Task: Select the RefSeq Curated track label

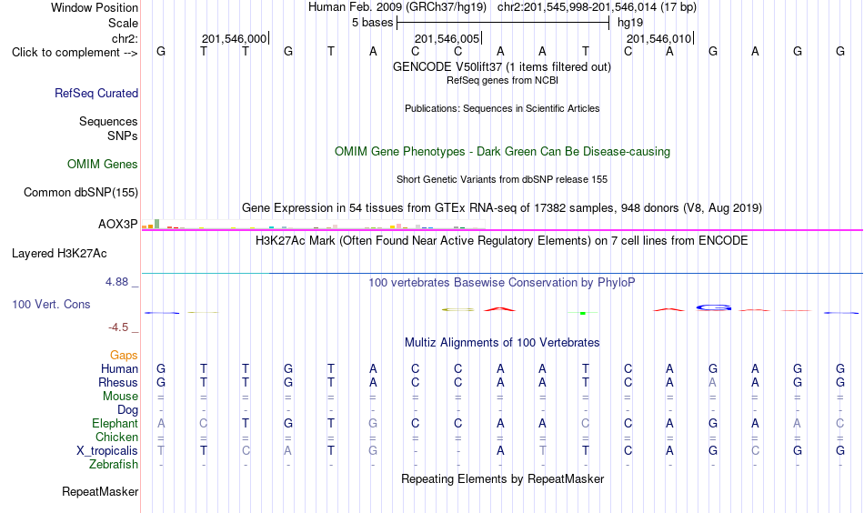Action: click(96, 93)
